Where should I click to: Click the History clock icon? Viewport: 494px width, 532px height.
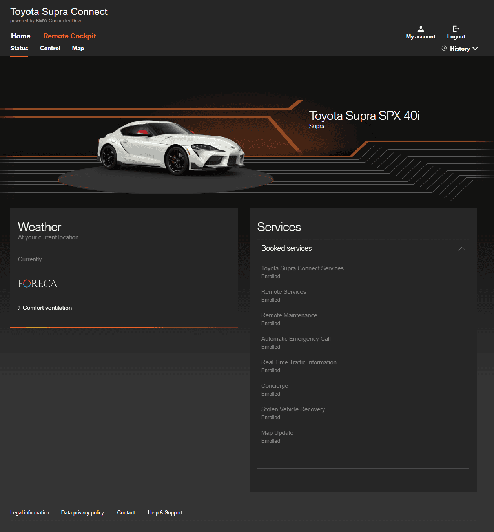point(444,48)
